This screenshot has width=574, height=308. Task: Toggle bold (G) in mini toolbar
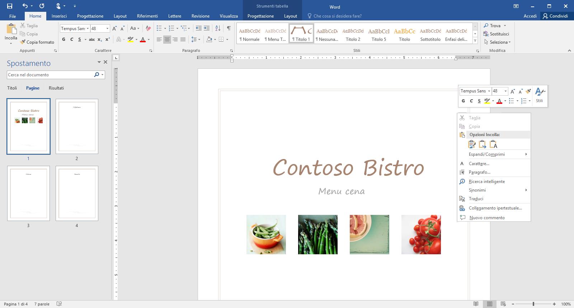[463, 101]
